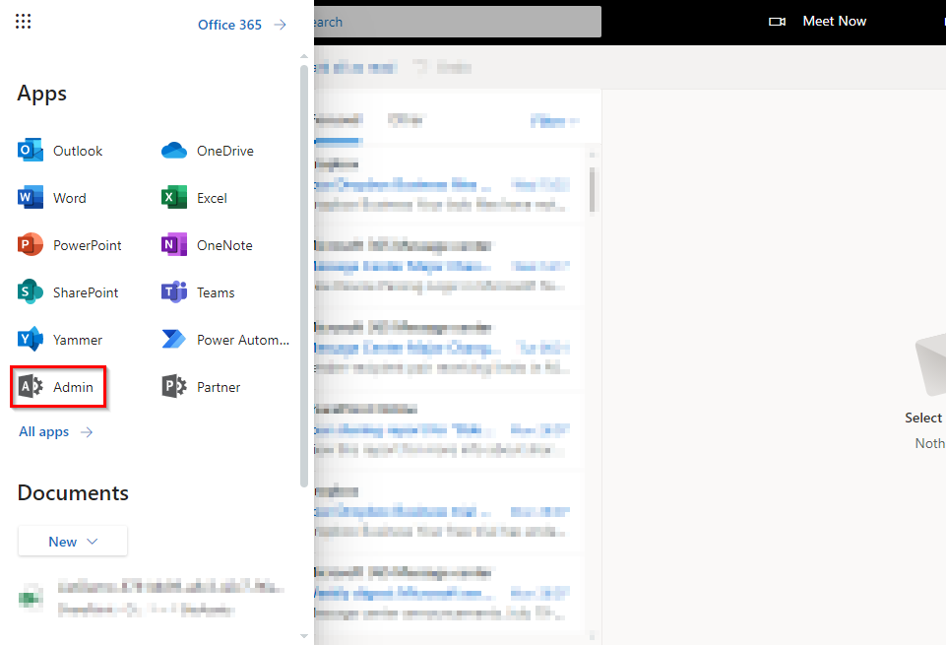The height and width of the screenshot is (645, 946).
Task: Open the Filter dropdown in the message list
Action: click(x=554, y=121)
